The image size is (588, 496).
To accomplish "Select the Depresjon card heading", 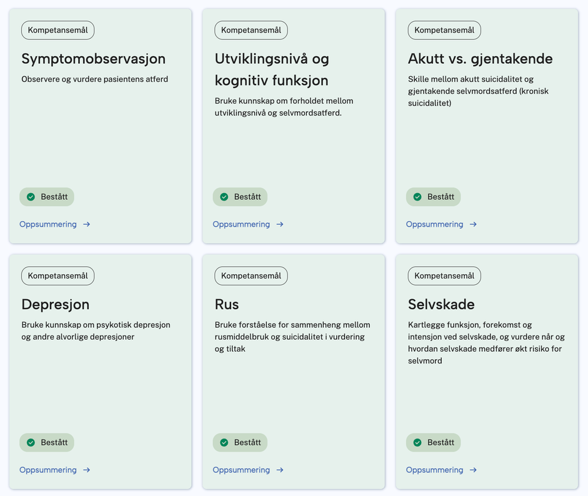I will coord(55,305).
